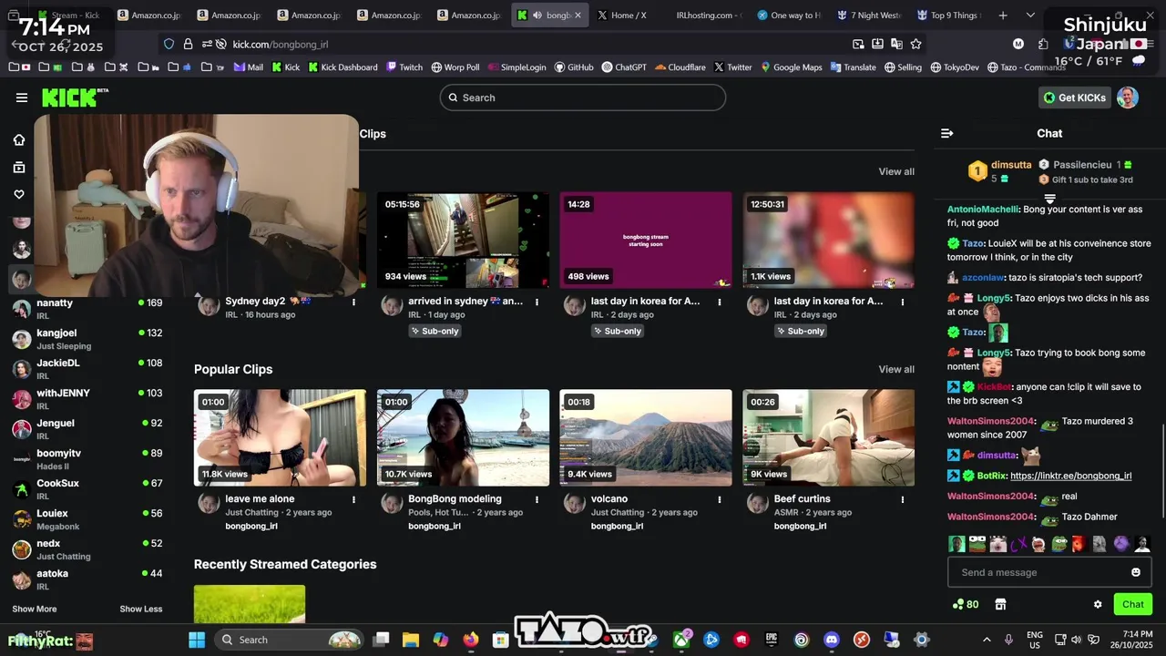Open new browser tab plus button
This screenshot has width=1166, height=656.
click(1003, 15)
